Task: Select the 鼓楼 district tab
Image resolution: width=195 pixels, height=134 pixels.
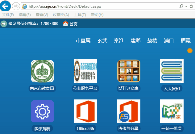Action: pyautogui.click(x=152, y=41)
